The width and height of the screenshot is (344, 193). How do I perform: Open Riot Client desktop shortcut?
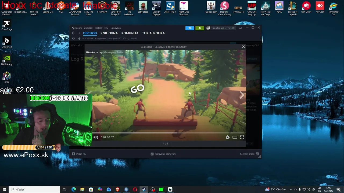pyautogui.click(x=306, y=7)
